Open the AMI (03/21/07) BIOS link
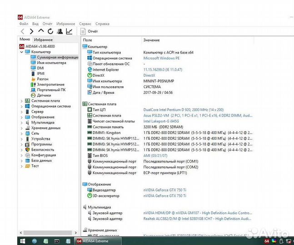 pyautogui.click(x=155, y=156)
